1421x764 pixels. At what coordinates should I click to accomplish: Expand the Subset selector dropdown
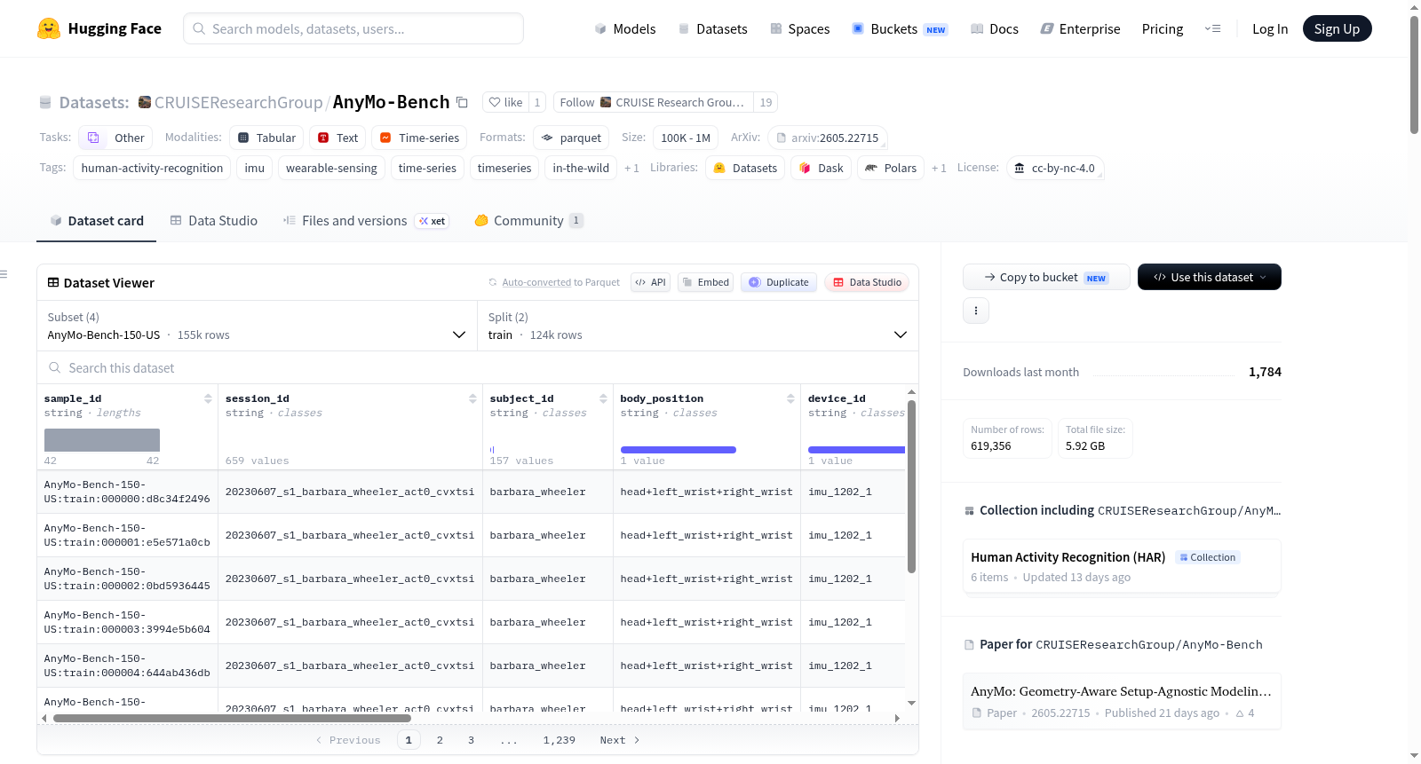(257, 326)
